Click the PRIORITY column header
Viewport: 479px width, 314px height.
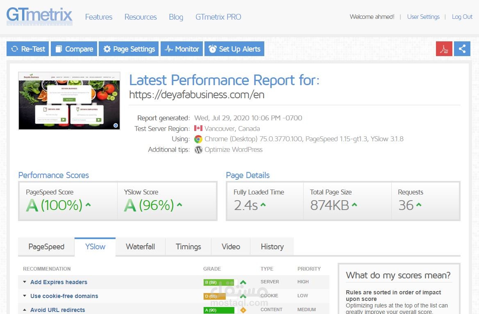309,269
